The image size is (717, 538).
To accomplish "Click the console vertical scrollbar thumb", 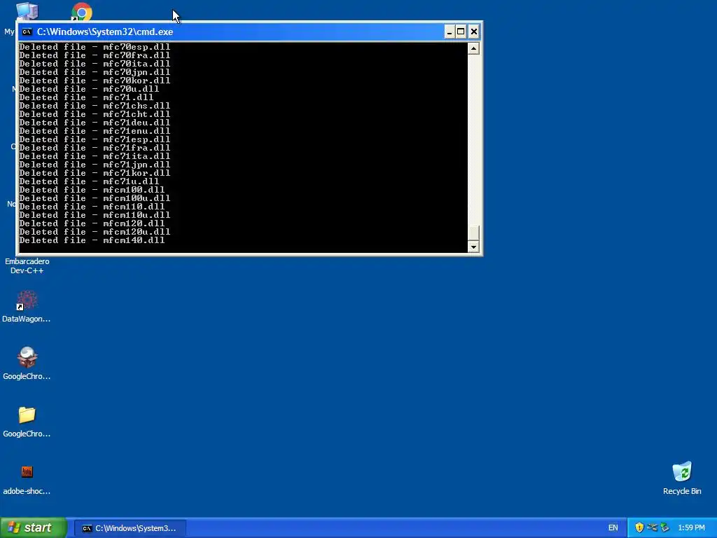I will (x=473, y=233).
